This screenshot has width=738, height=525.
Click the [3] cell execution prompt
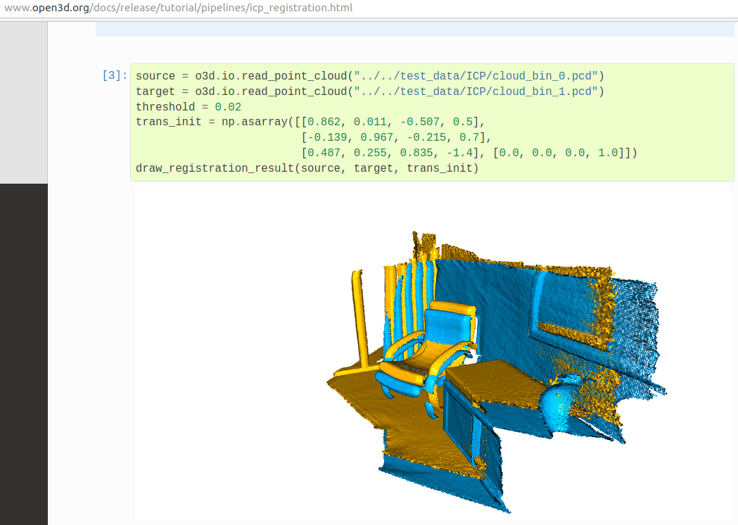(x=114, y=76)
